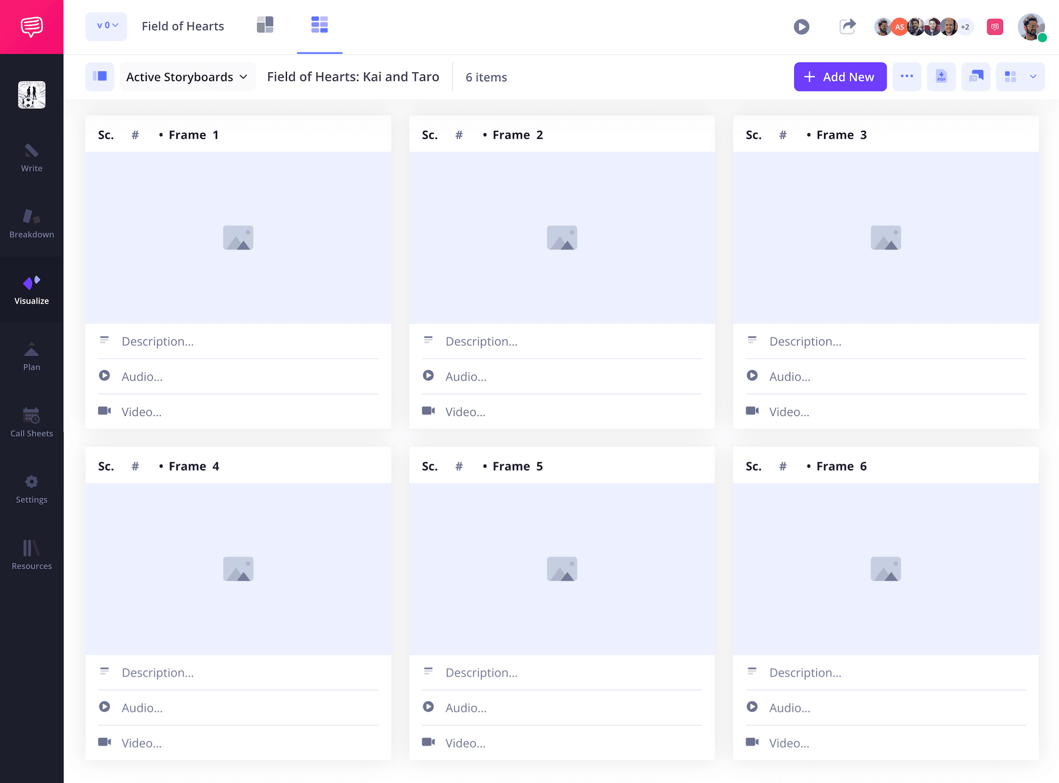1059x783 pixels.
Task: Select Visualize in the sidebar
Action: tap(31, 290)
